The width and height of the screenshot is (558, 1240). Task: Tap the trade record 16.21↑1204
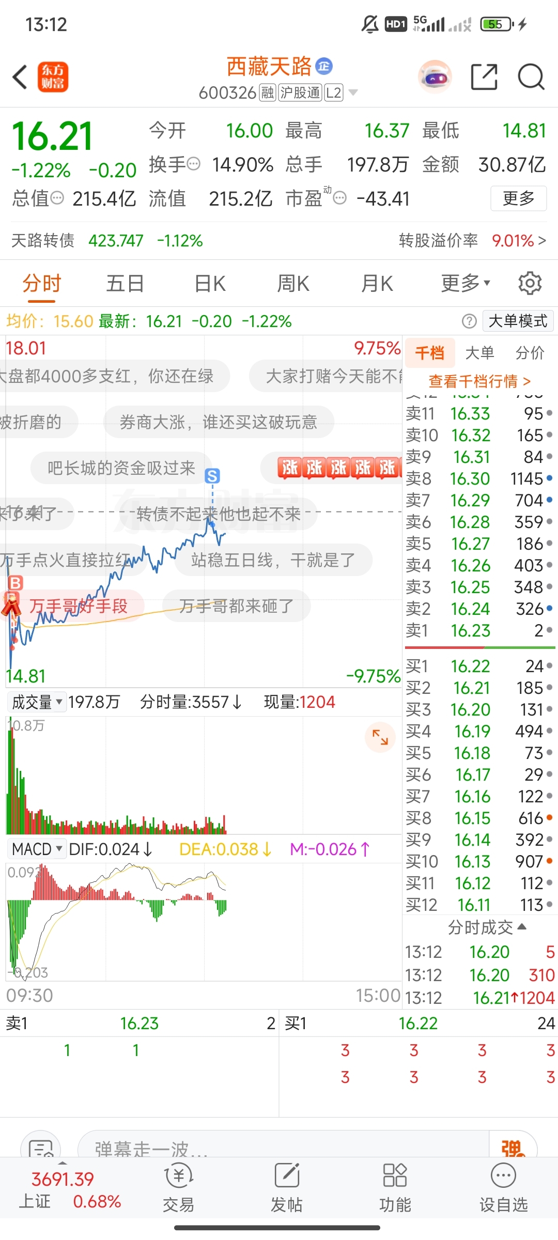[479, 998]
